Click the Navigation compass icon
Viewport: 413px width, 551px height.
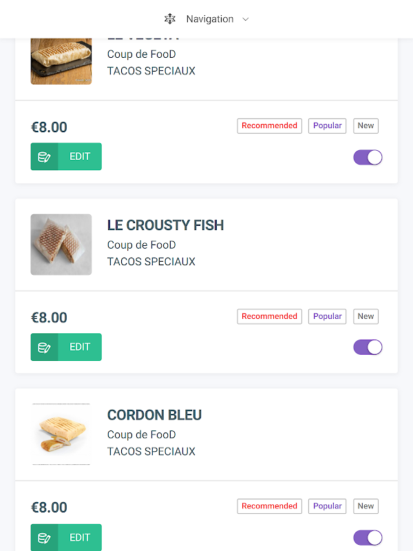point(170,19)
